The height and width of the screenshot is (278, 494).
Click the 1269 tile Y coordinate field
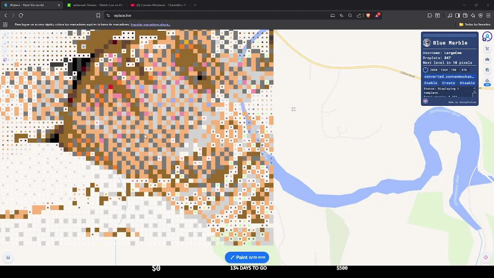[444, 70]
